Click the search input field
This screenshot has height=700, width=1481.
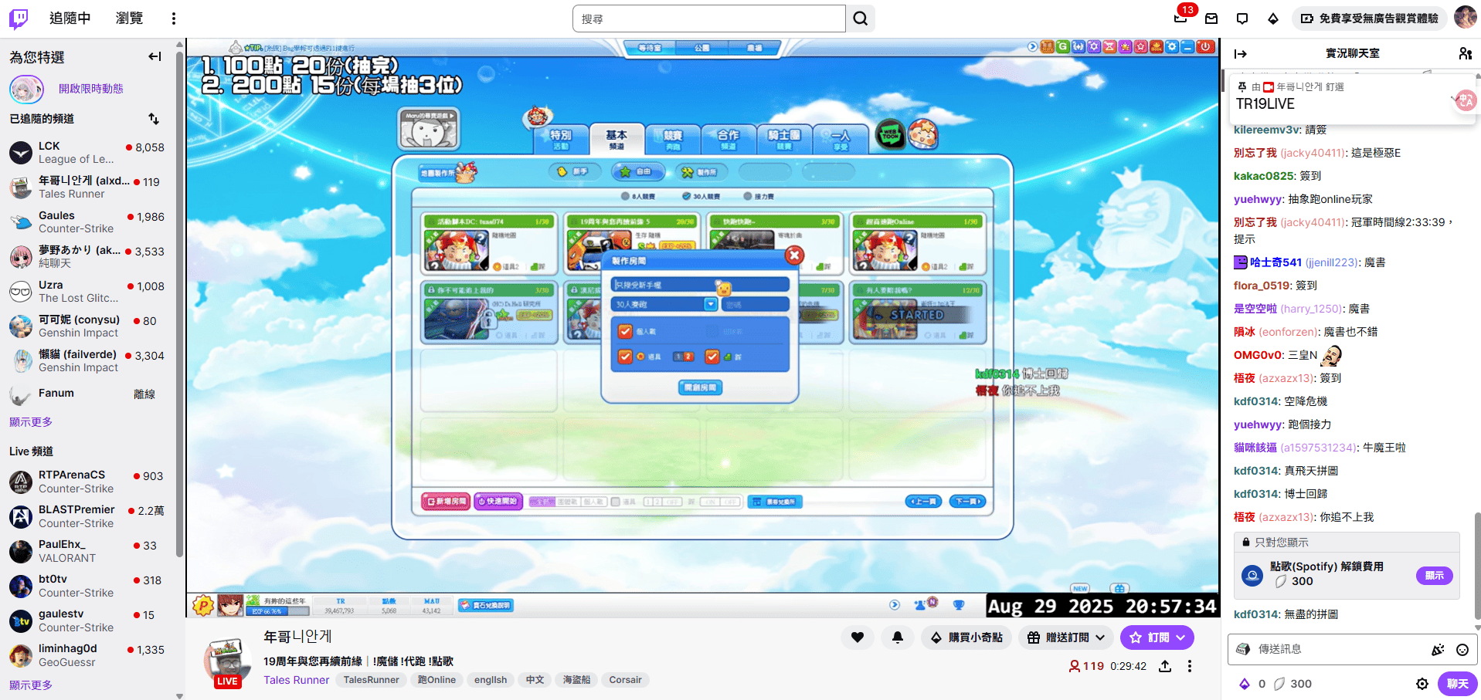pos(708,19)
